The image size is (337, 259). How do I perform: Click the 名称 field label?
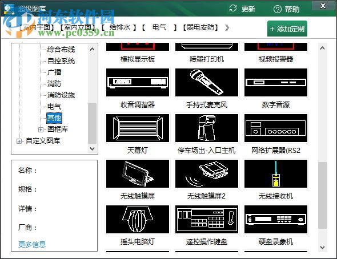tap(27, 171)
